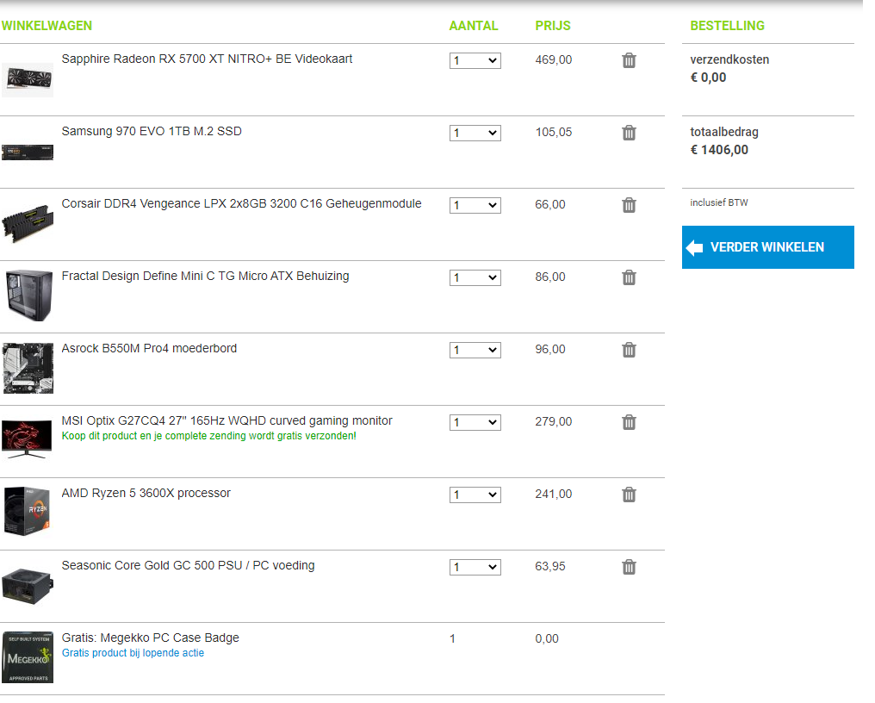
Task: Remove Fractal Design Define Mini C case
Action: pyautogui.click(x=629, y=277)
